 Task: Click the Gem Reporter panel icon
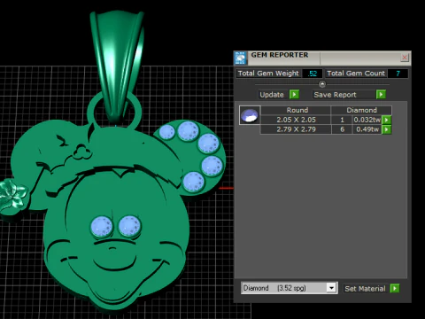[240, 58]
